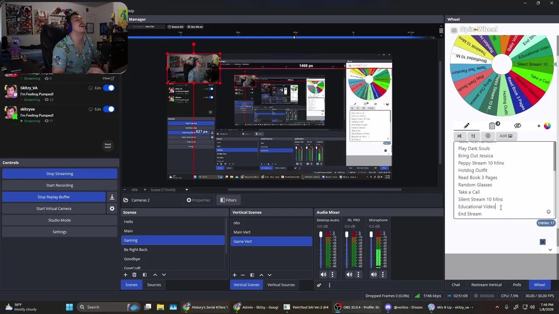559x314 pixels.
Task: Shuffle wheel entries icon
Action: (459, 136)
